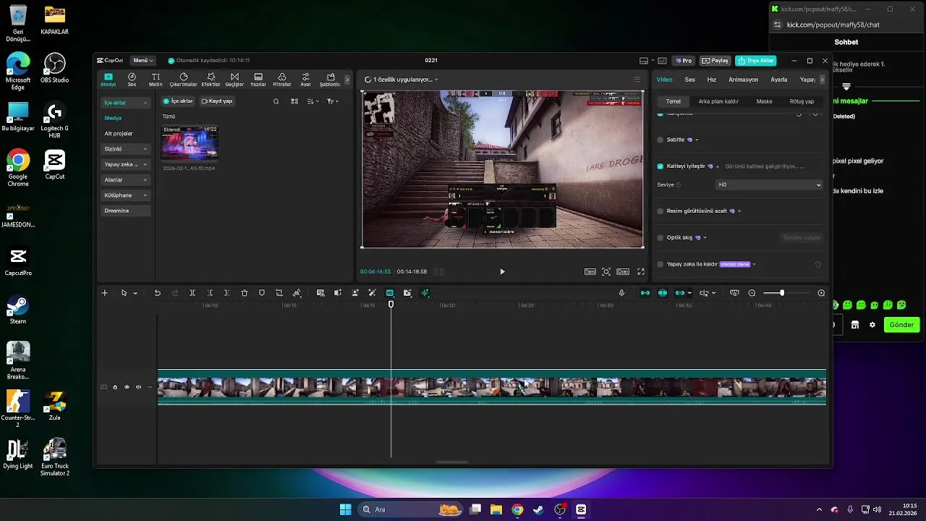Click the split clip tool in timeline toolbar
Viewport: 926px width, 521px height.
click(x=192, y=293)
